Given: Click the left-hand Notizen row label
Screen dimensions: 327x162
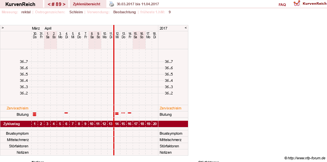Looking at the screenshot, I should pyautogui.click(x=23, y=152).
